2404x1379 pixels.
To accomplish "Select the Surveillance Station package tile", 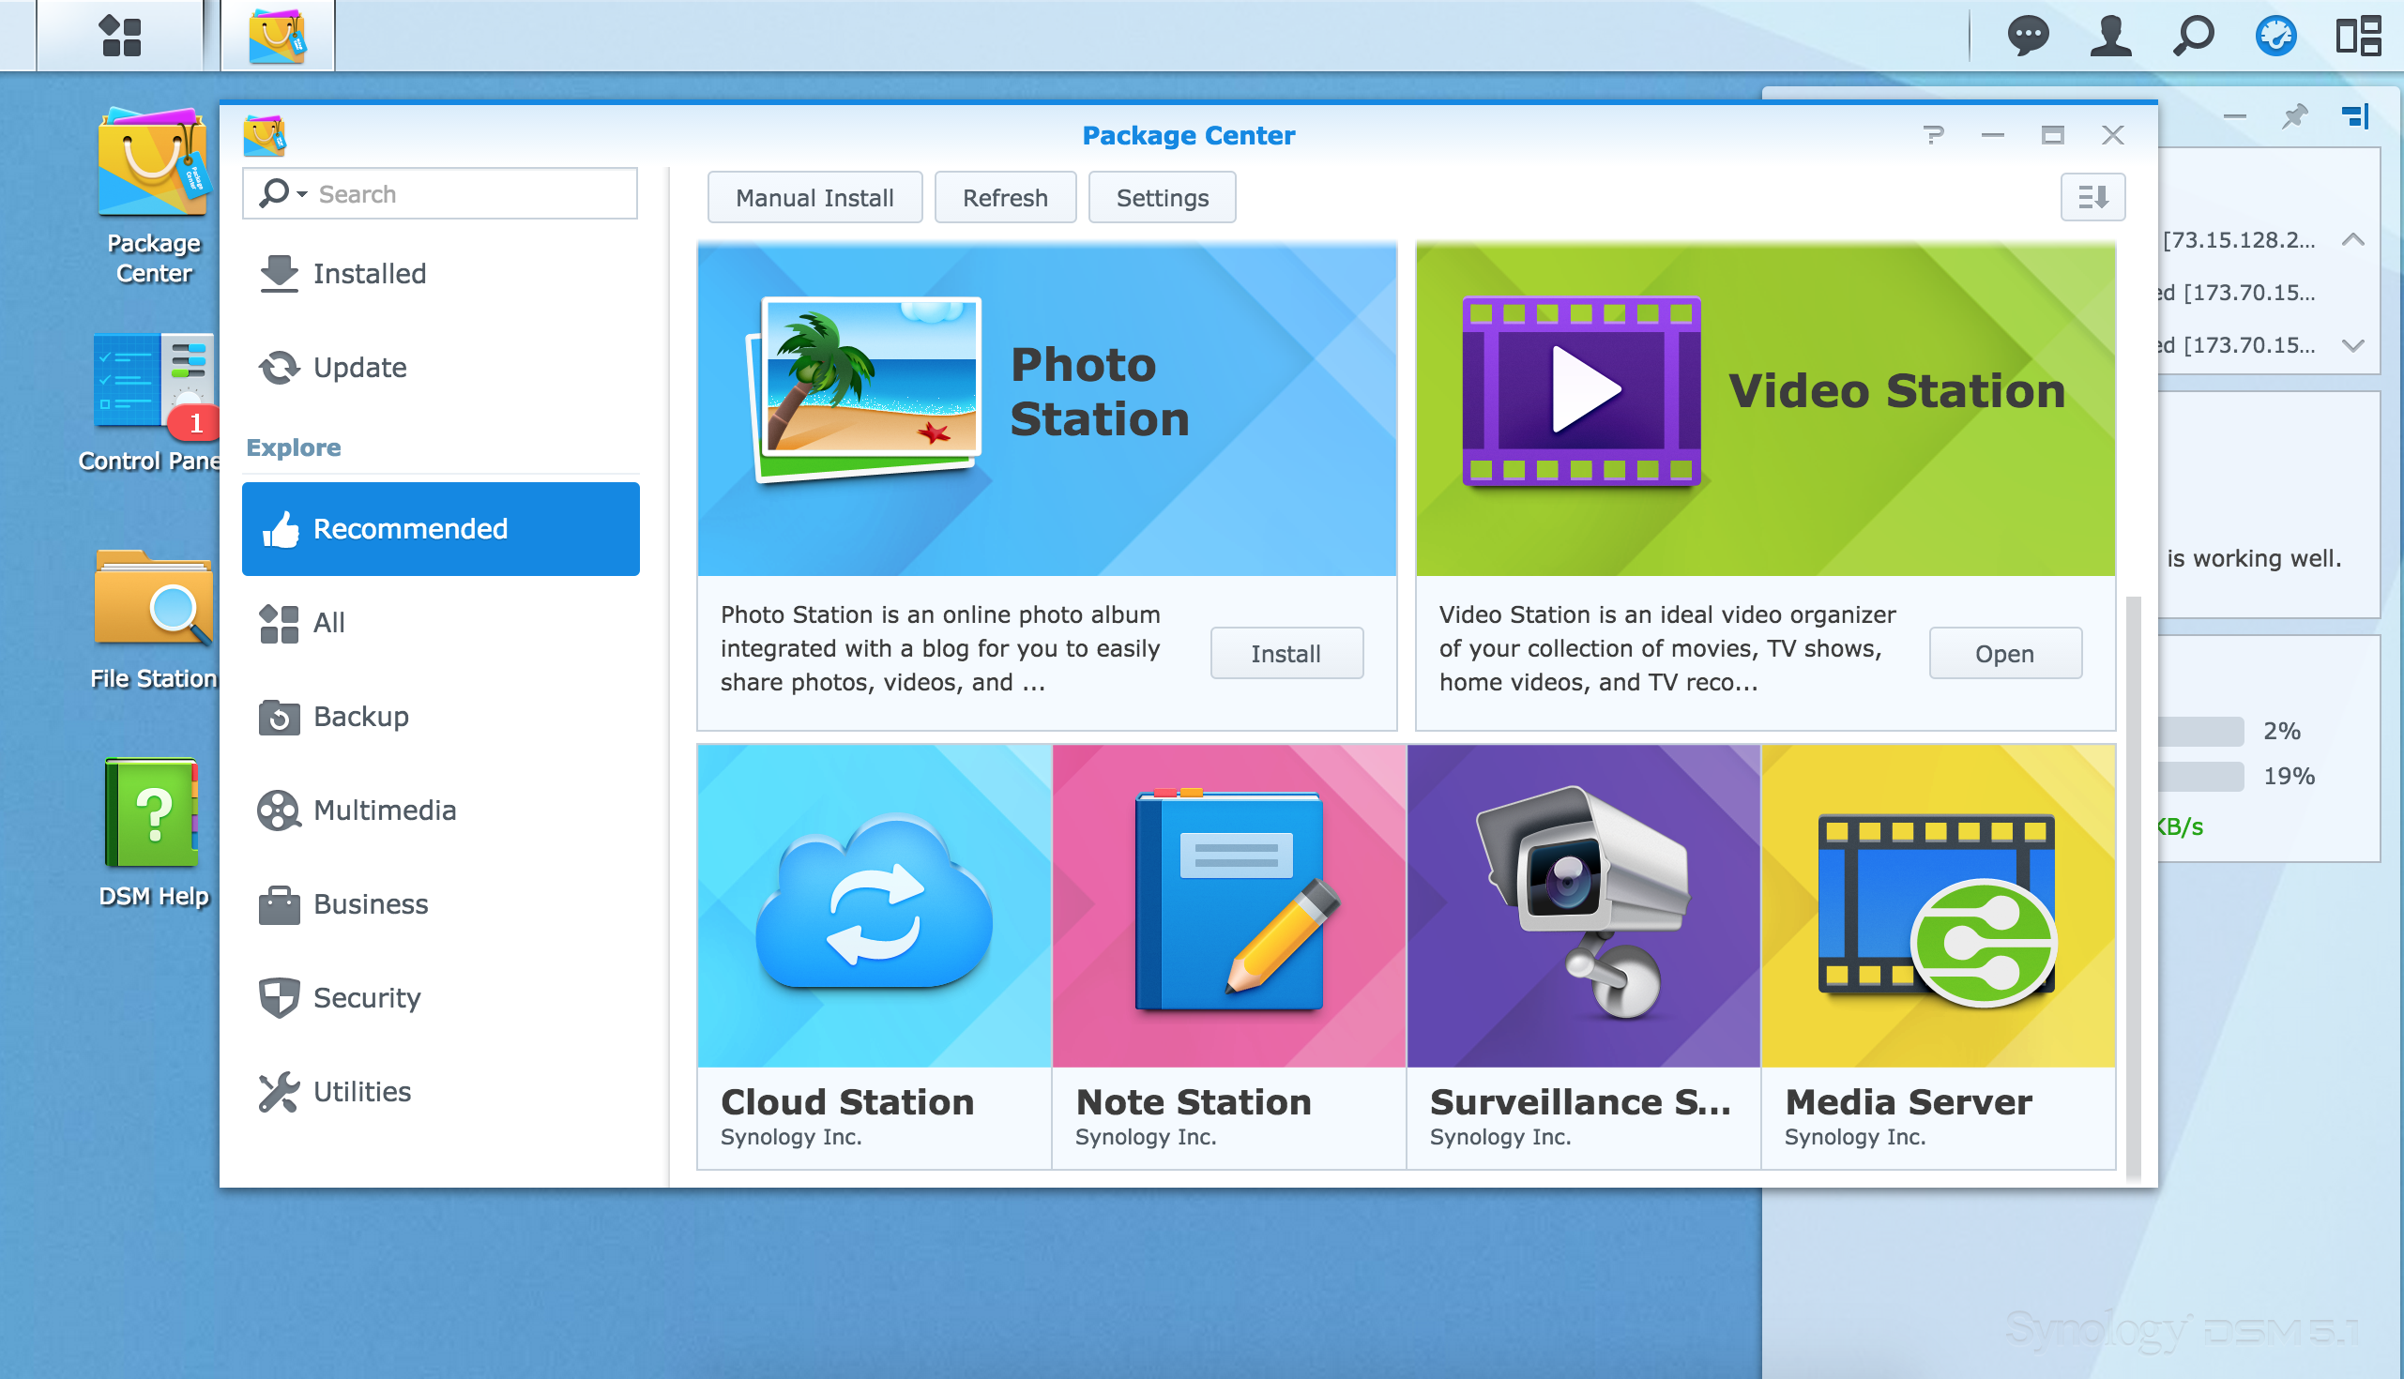I will click(1584, 957).
